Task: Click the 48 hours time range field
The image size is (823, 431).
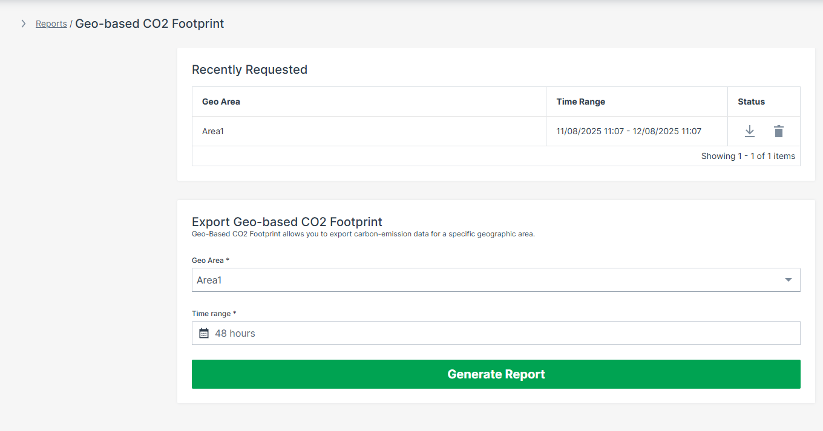Action: click(496, 333)
